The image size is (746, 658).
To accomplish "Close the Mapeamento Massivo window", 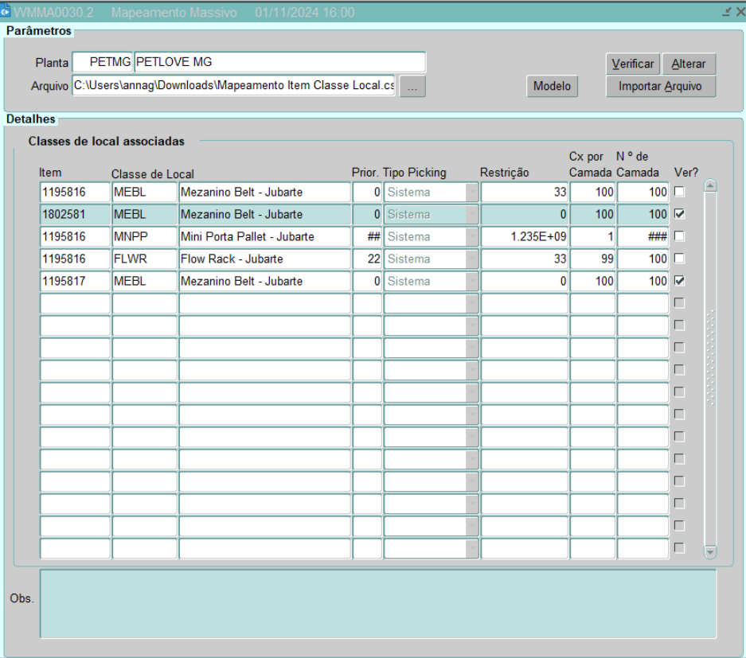I will pyautogui.click(x=739, y=13).
